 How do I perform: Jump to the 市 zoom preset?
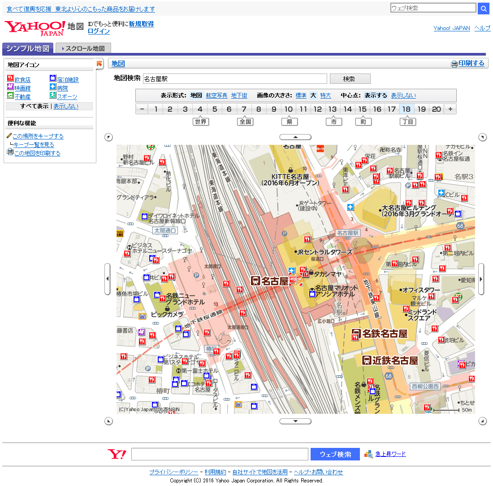click(x=334, y=121)
